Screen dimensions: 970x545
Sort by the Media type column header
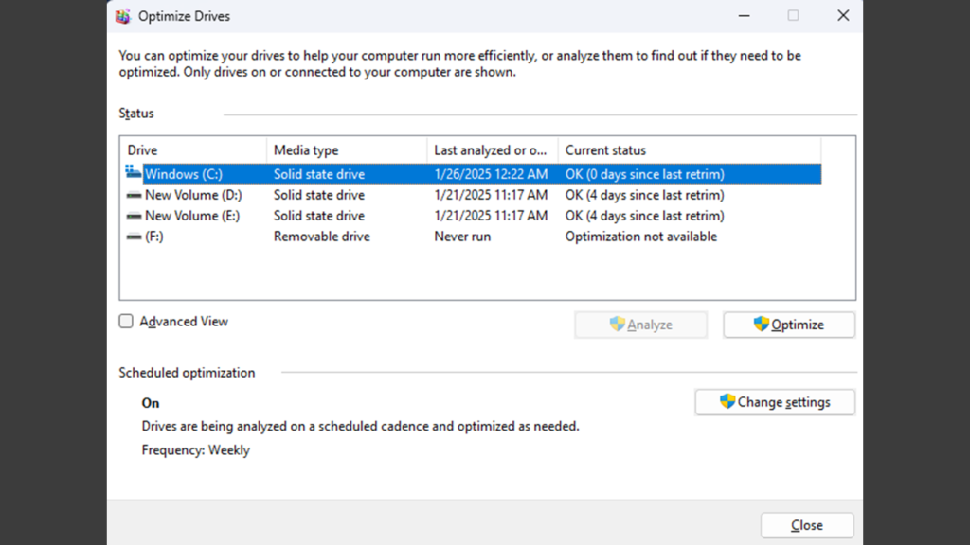pyautogui.click(x=347, y=150)
